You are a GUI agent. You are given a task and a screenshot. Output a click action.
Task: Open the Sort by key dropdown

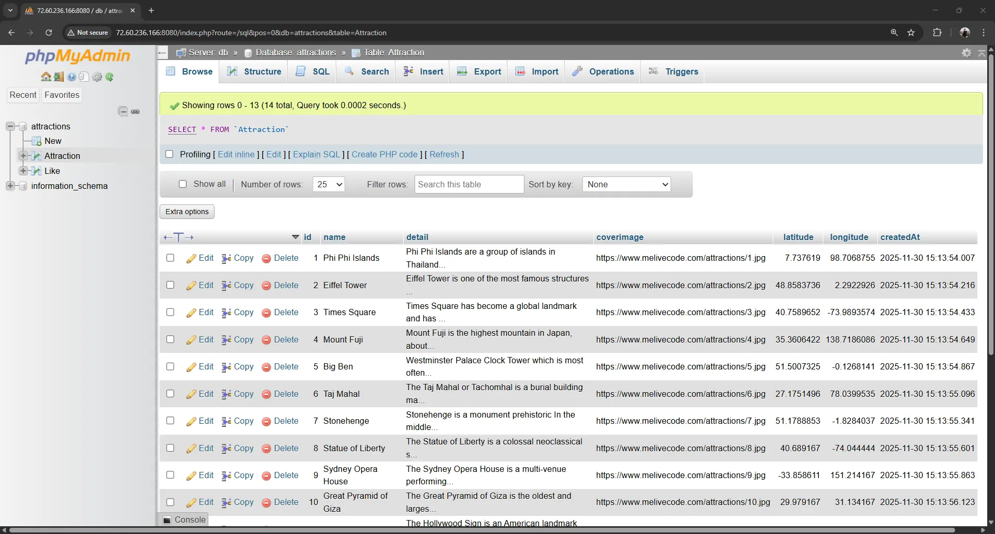(x=626, y=184)
